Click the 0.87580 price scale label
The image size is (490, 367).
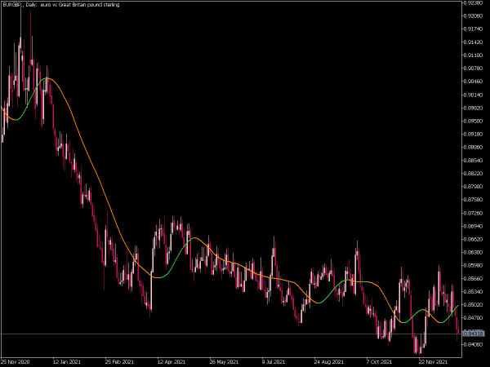(474, 200)
